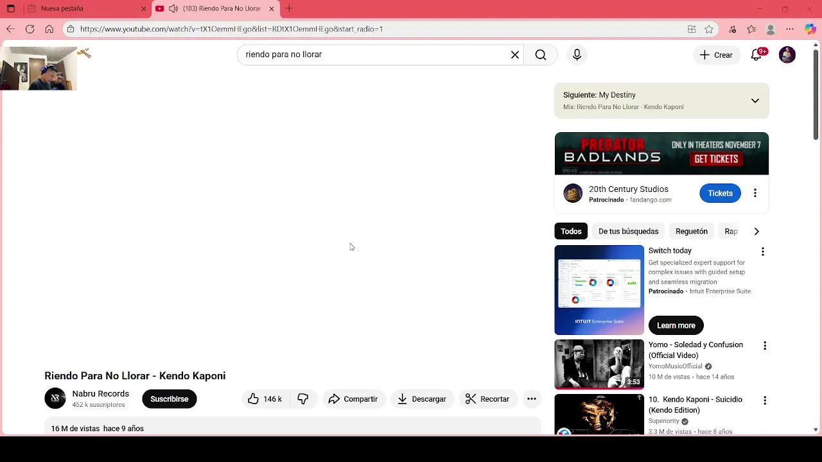Mute the tab via speaker icon
822x462 pixels.
[173, 9]
